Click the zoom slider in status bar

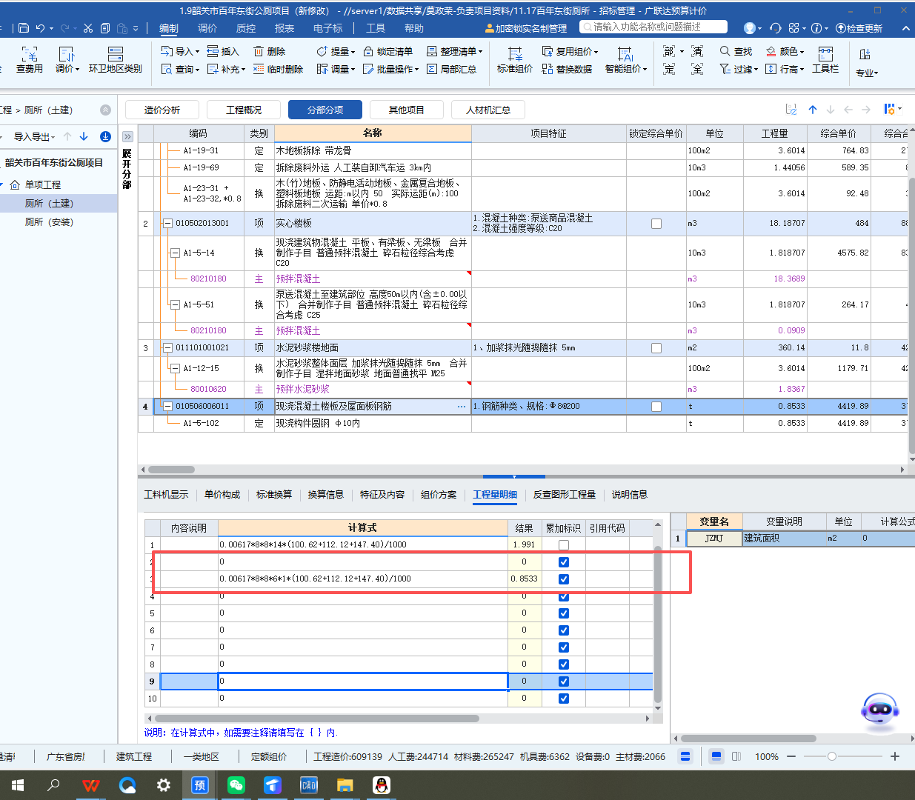coord(832,756)
